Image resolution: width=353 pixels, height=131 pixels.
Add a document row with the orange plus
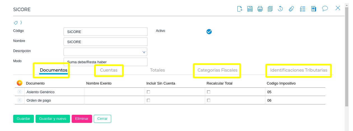(x=19, y=83)
